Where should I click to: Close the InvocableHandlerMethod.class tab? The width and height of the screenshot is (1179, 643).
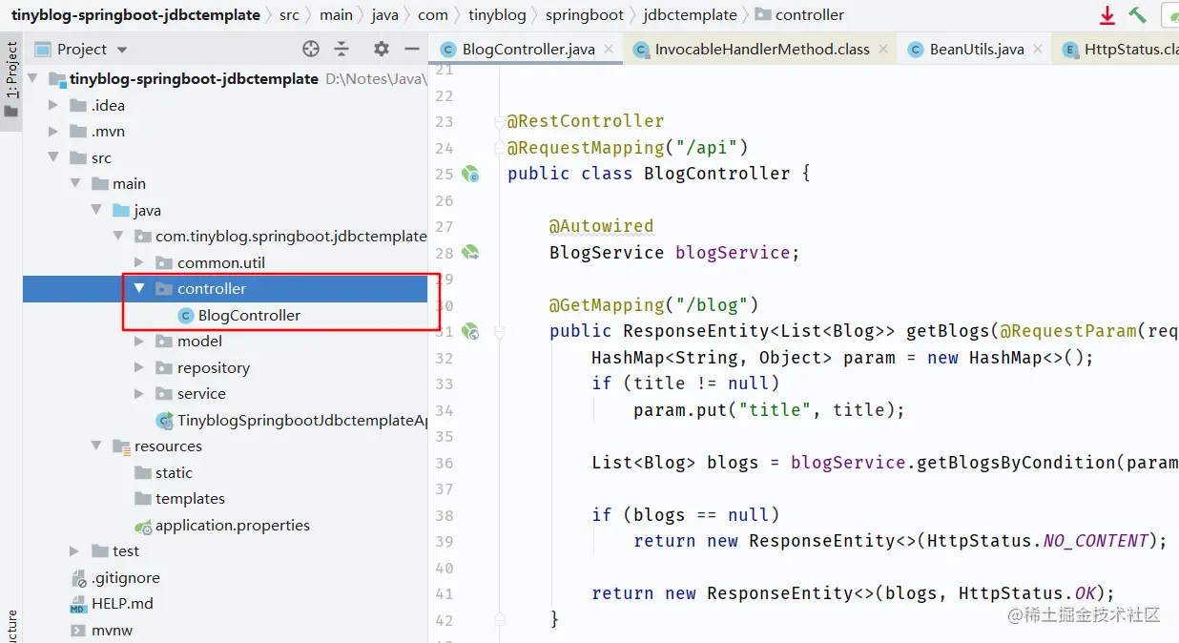(x=884, y=50)
